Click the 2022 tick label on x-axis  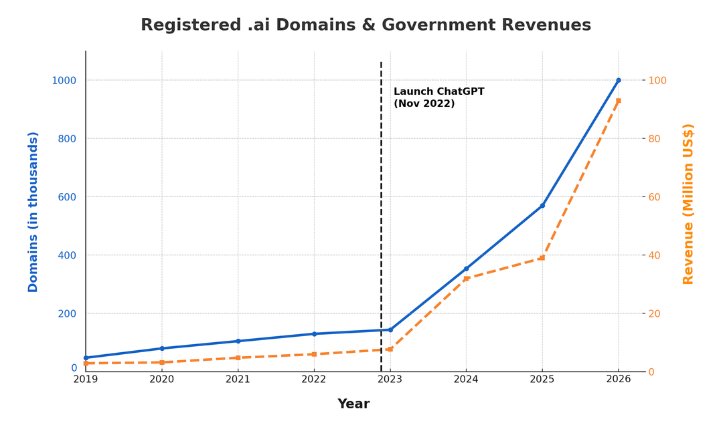point(314,380)
